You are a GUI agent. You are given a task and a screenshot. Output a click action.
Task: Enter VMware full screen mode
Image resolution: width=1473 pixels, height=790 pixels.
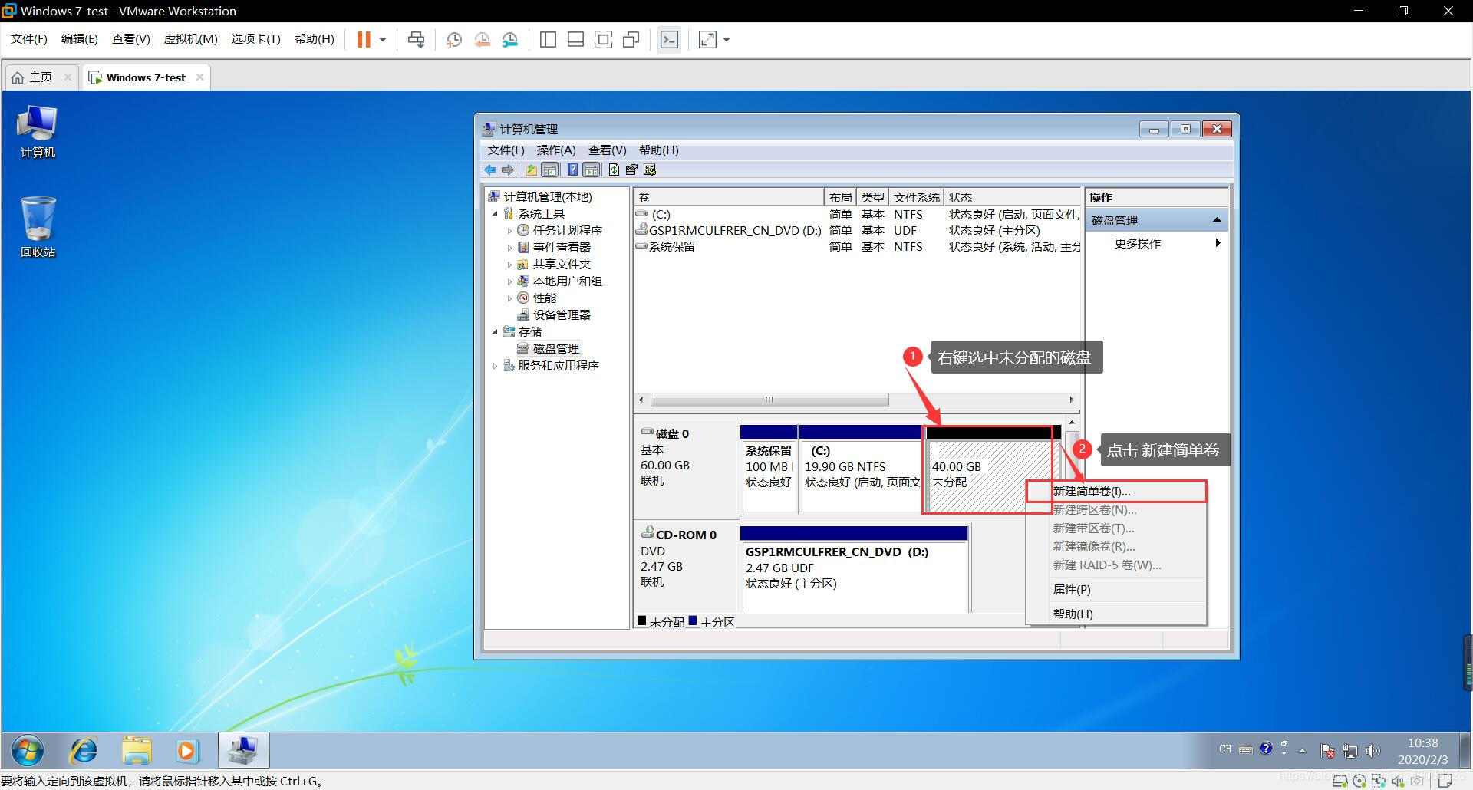pyautogui.click(x=603, y=39)
